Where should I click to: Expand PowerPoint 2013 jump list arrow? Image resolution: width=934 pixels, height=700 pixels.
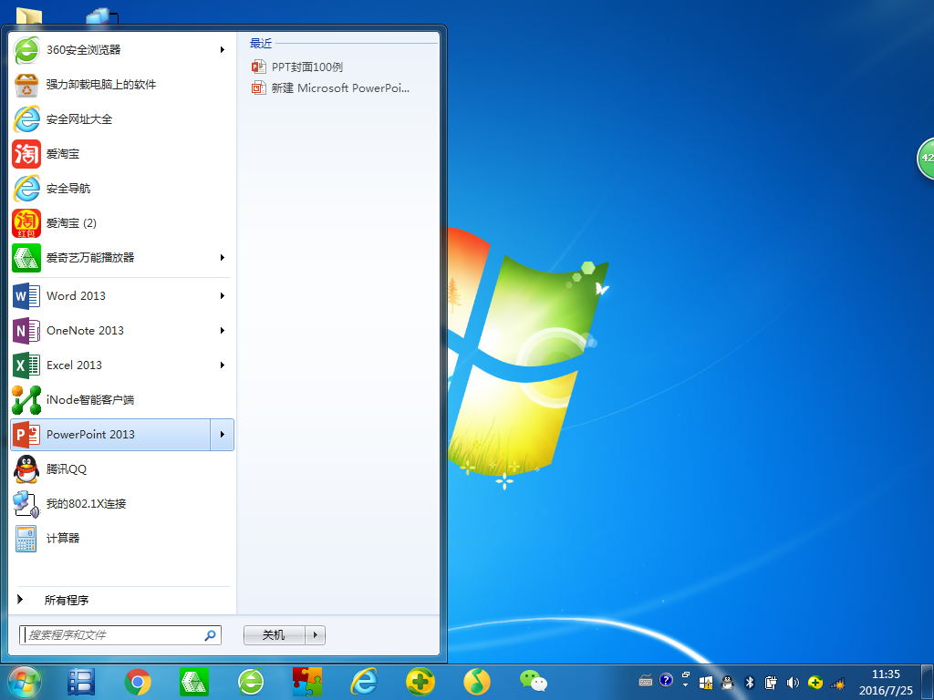pyautogui.click(x=223, y=435)
